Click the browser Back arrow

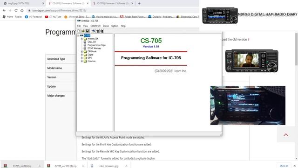pyautogui.click(x=4, y=10)
